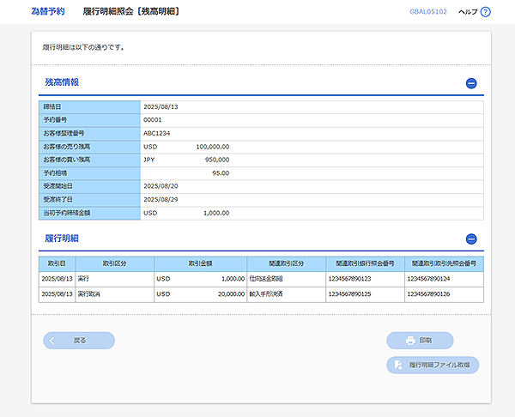
Task: Click the printer icon in 印刷 button
Action: coord(410,341)
